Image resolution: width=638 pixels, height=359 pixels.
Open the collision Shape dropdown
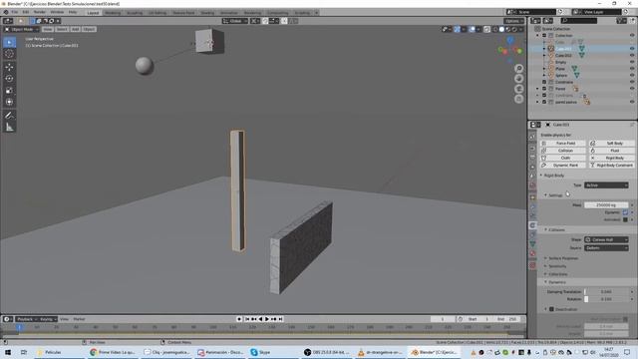pos(606,239)
